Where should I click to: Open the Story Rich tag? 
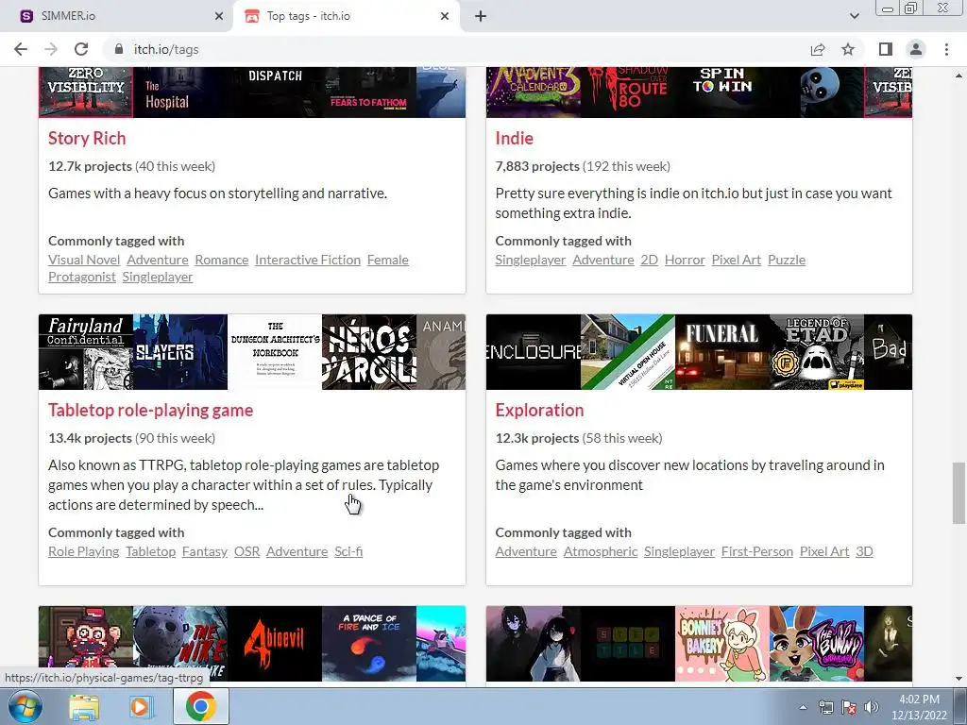pos(87,138)
